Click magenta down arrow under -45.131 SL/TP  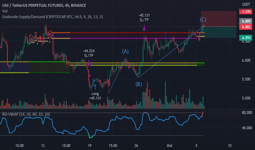tap(144, 28)
